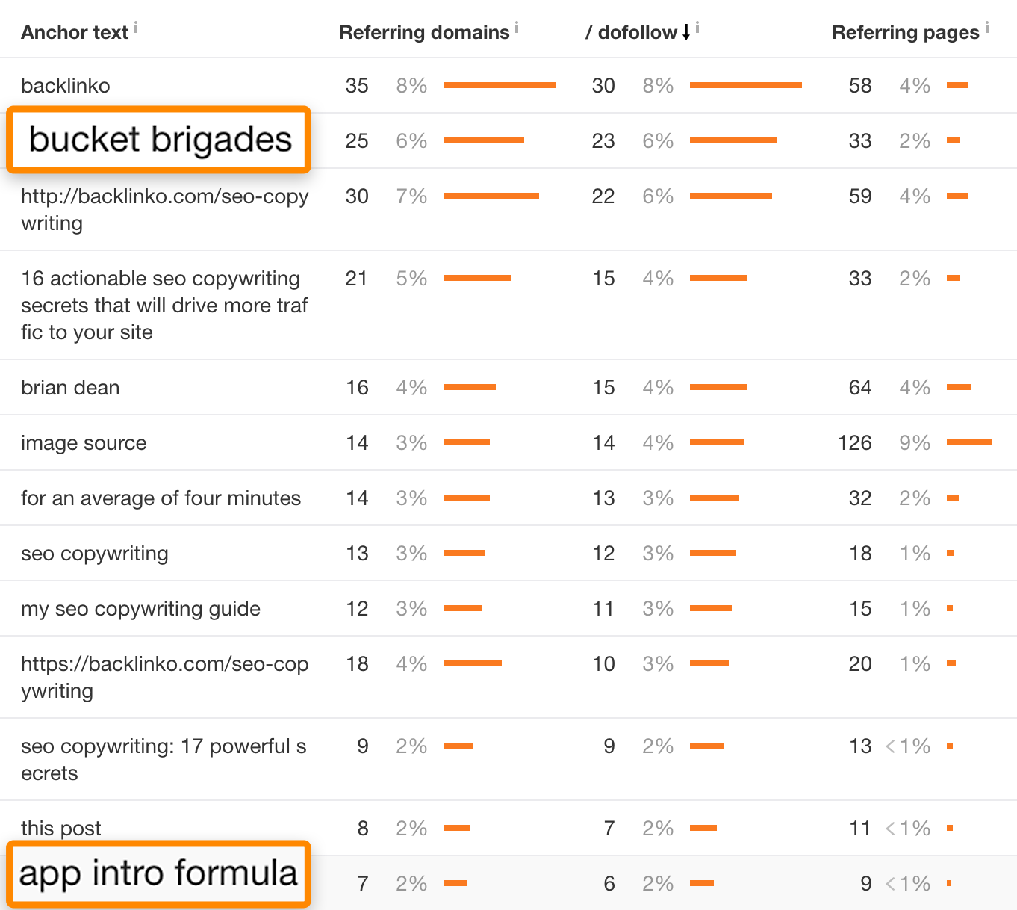1017x910 pixels.
Task: Click the dofollow sort arrow icon
Action: 686,32
